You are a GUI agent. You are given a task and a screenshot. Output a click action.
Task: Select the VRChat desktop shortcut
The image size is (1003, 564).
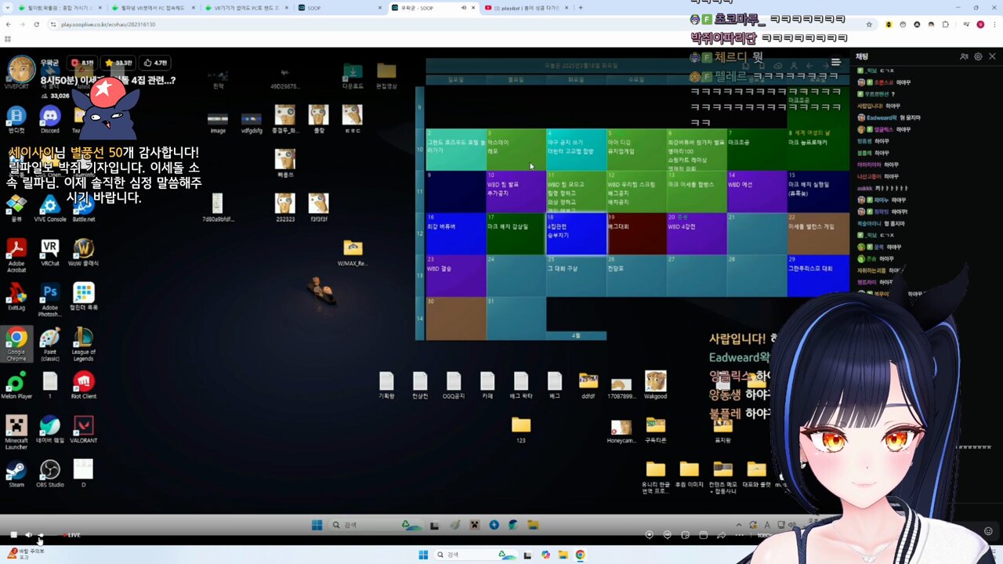[x=49, y=252]
